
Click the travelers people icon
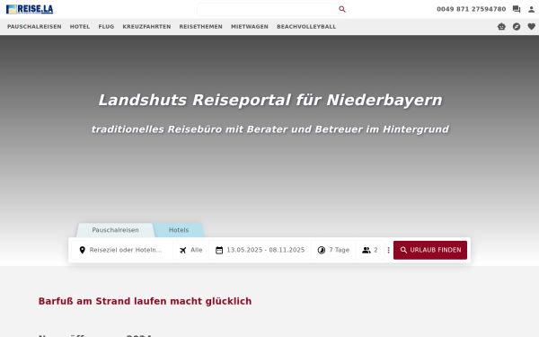[367, 250]
